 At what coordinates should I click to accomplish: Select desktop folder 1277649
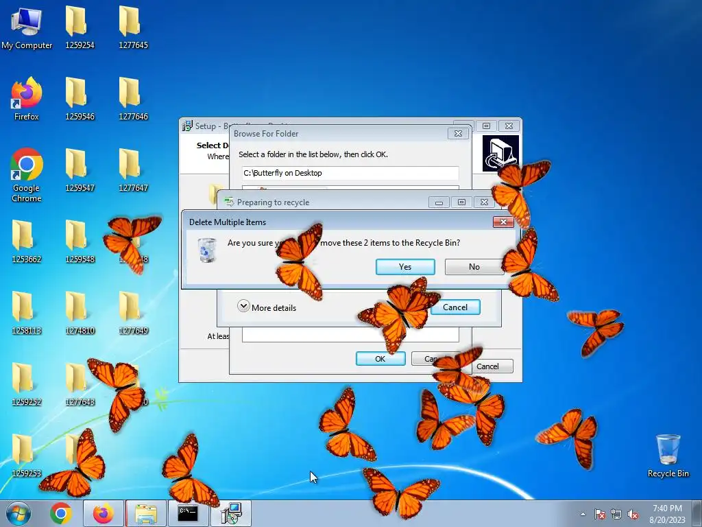133,313
